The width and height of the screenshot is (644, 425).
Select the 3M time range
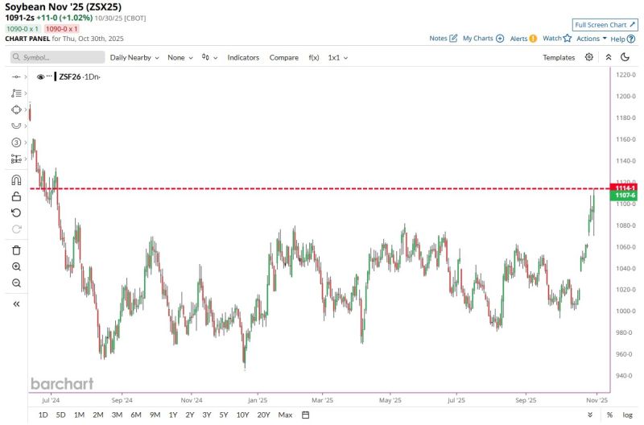tap(117, 415)
